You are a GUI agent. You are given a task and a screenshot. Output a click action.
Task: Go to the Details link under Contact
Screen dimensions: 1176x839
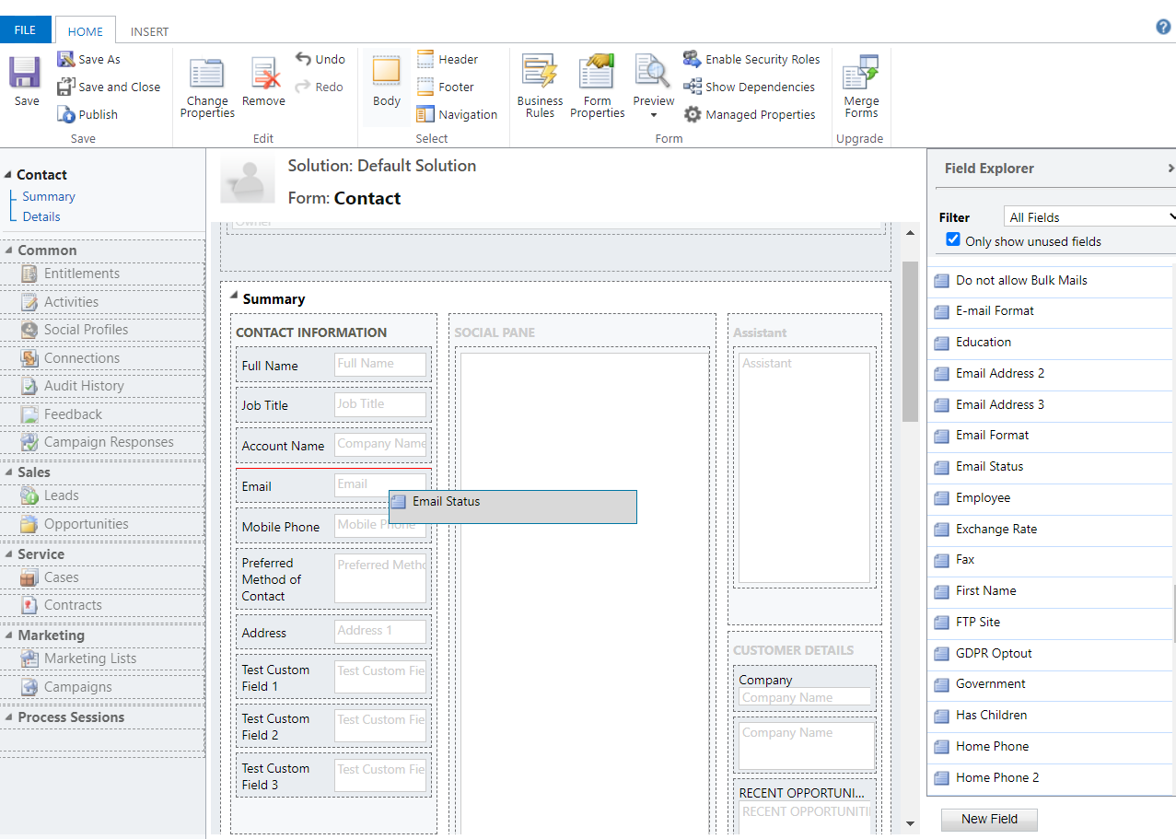pos(41,216)
